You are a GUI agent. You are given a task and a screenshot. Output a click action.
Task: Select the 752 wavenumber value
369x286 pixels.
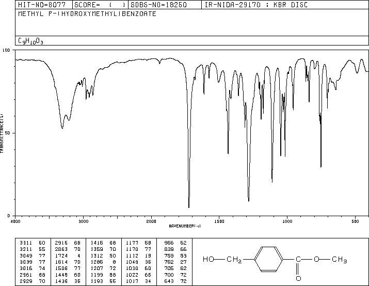[169, 262]
